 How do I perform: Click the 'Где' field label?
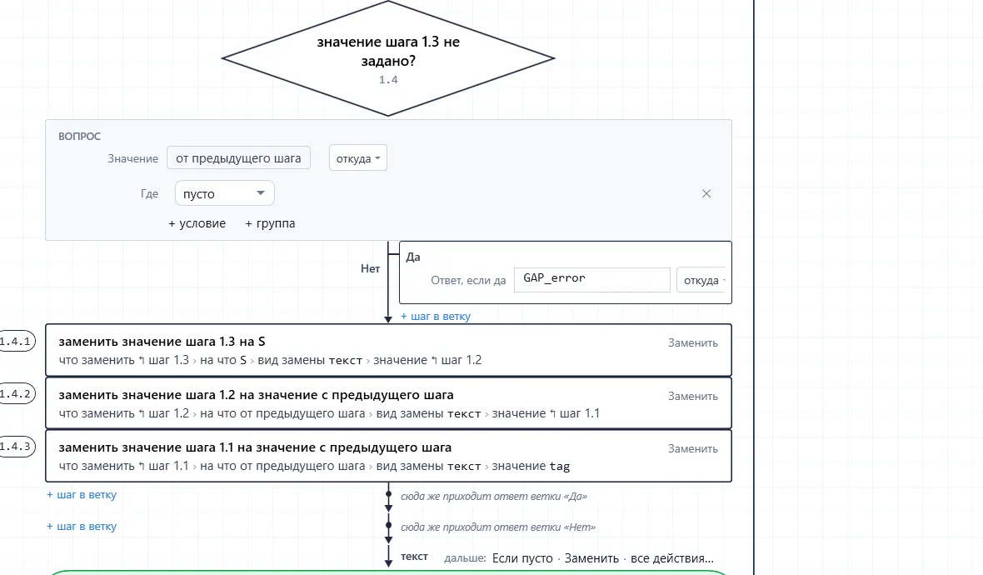tap(149, 194)
